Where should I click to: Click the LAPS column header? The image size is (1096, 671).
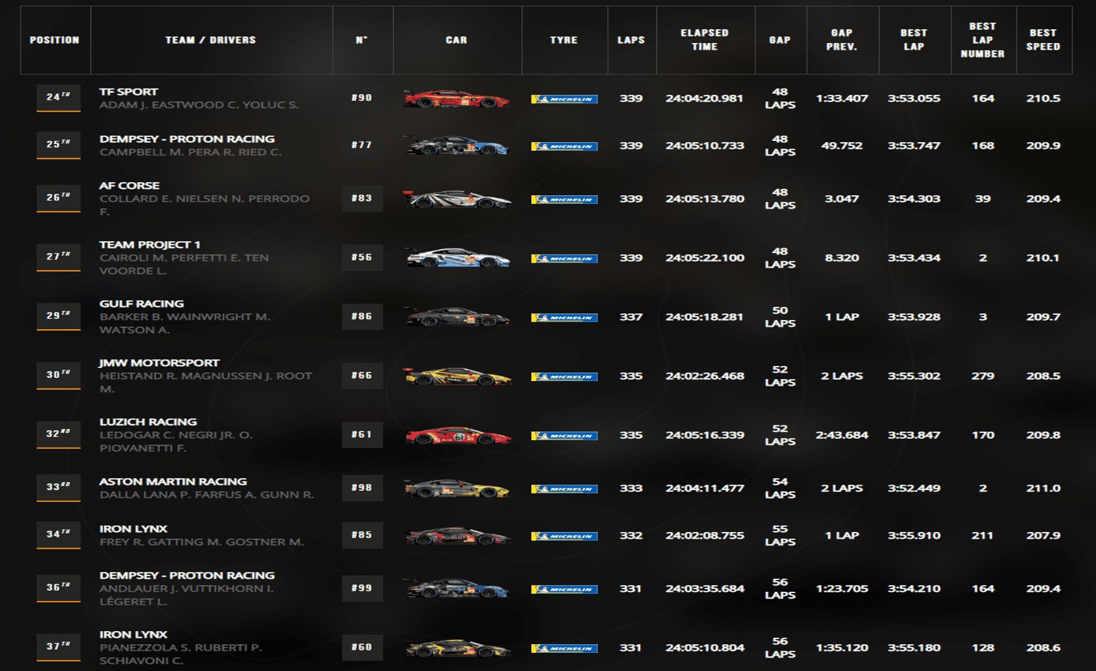pos(632,40)
